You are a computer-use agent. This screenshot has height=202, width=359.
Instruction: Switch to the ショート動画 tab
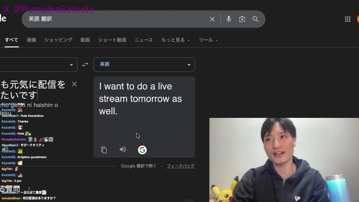pyautogui.click(x=112, y=40)
